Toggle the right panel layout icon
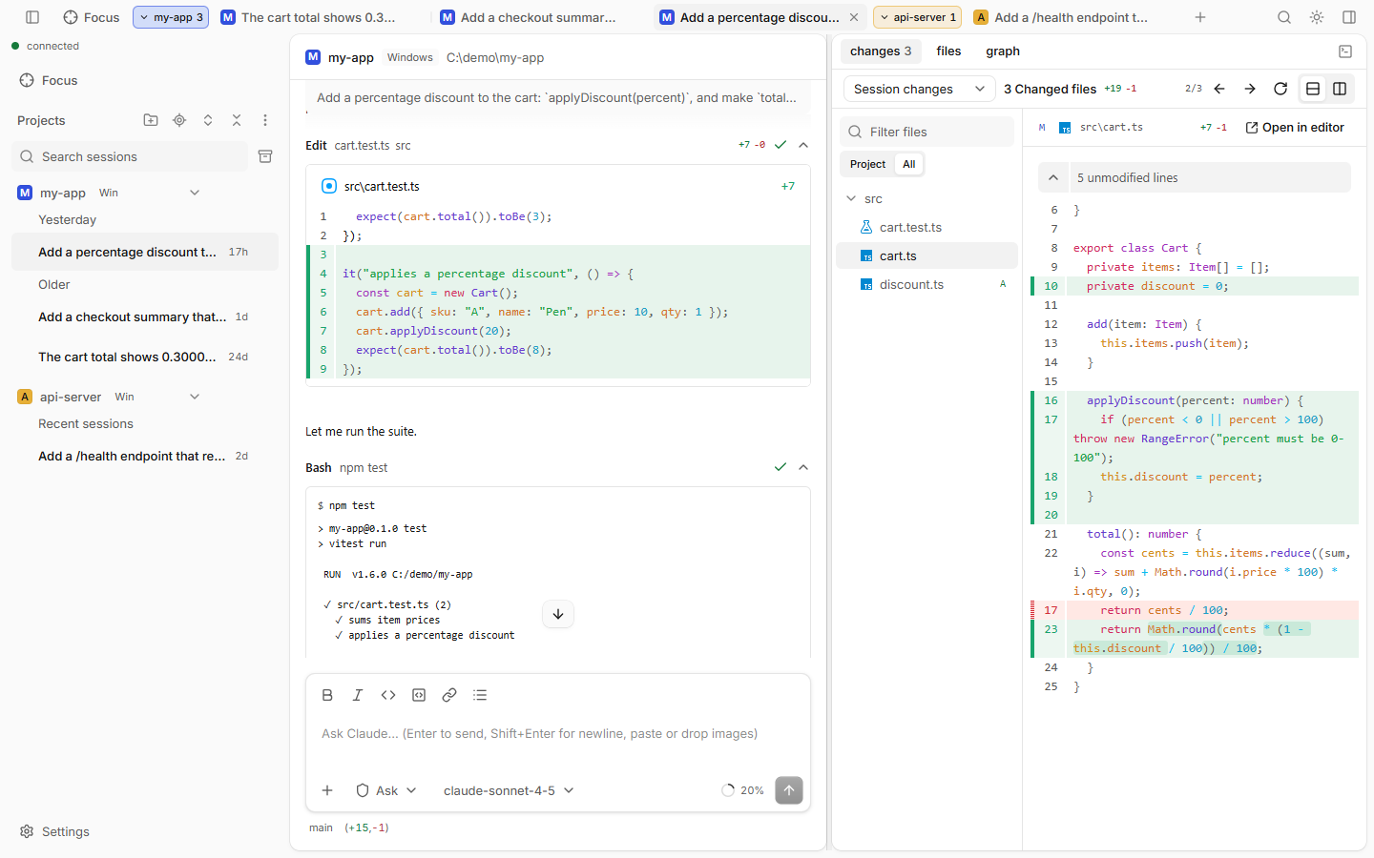 [x=1349, y=17]
